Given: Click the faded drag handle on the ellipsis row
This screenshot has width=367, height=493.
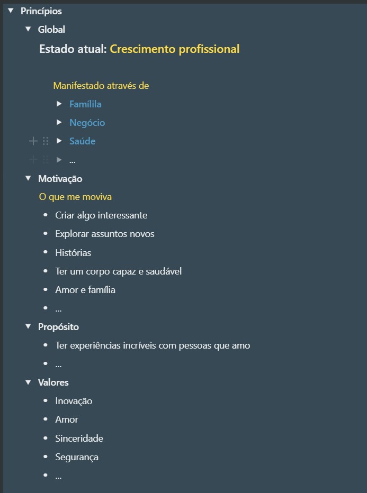Looking at the screenshot, I should pyautogui.click(x=46, y=160).
